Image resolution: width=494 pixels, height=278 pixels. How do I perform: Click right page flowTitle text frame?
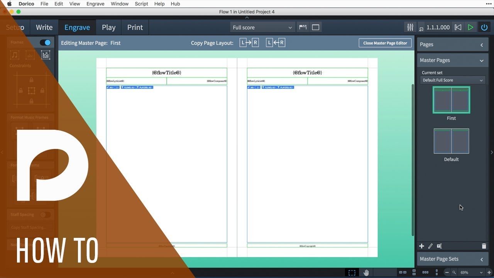tap(308, 73)
